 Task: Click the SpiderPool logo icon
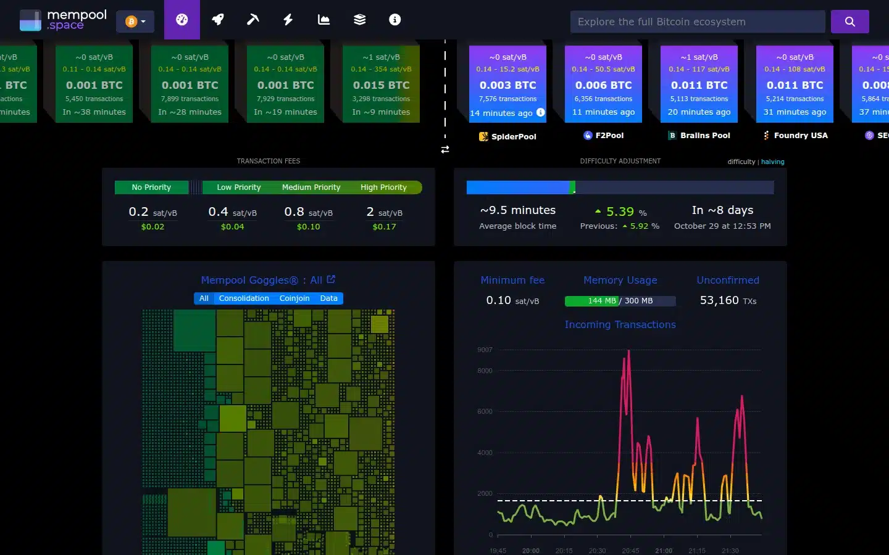click(483, 136)
